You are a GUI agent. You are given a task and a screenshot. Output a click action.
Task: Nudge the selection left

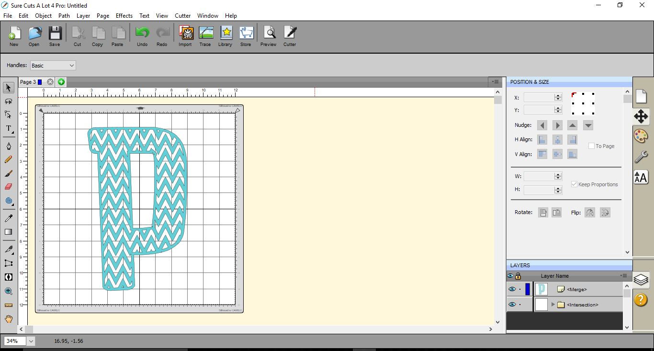[x=542, y=125]
